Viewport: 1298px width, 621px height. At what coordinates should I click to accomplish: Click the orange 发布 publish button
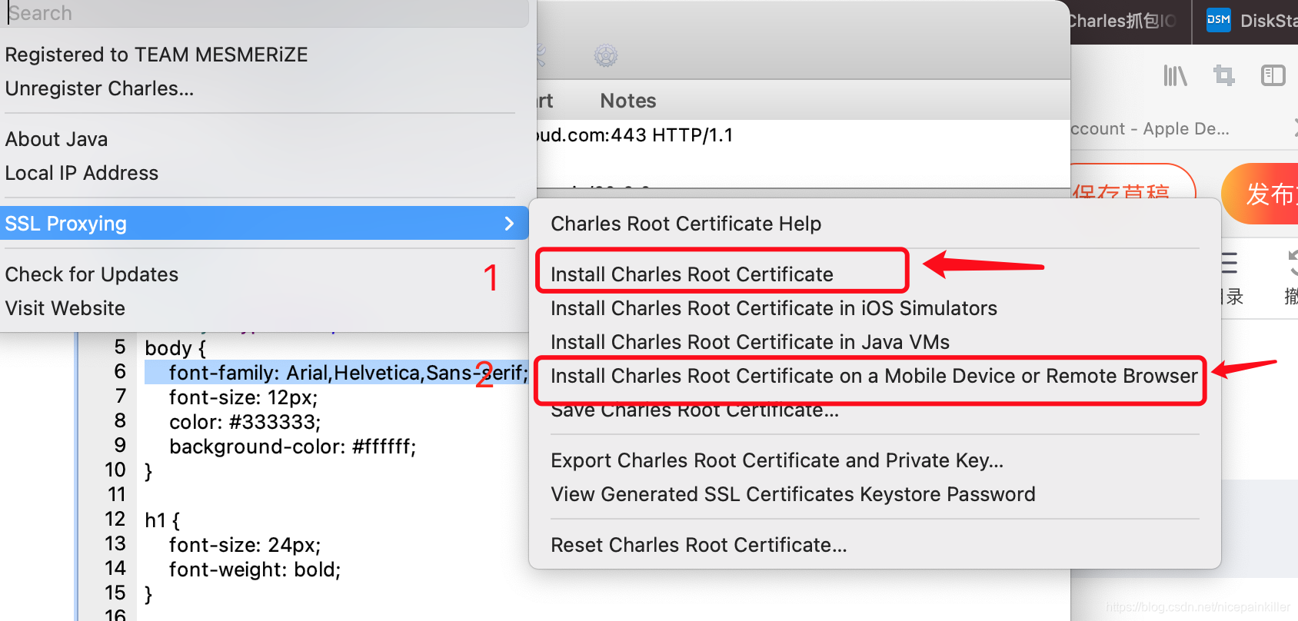tap(1261, 194)
